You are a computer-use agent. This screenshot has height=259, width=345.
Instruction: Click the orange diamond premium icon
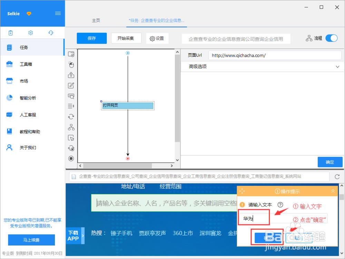pyautogui.click(x=29, y=14)
